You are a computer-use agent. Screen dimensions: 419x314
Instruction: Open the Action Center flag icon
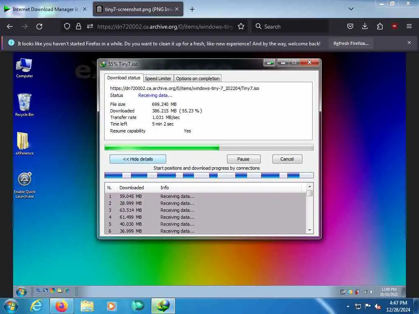click(x=368, y=306)
